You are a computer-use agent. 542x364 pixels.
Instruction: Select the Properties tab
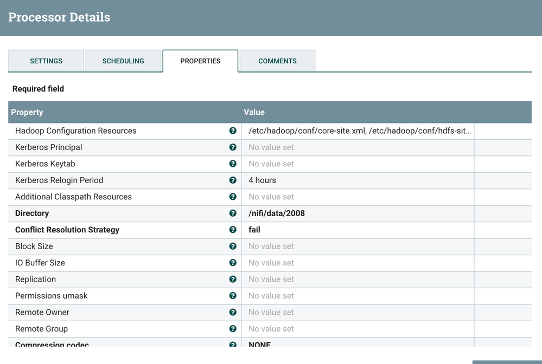200,61
